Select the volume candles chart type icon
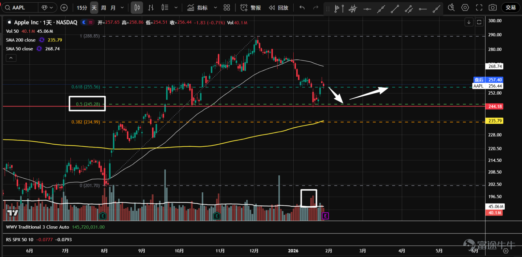Image resolution: width=522 pixels, height=257 pixels. [165, 8]
